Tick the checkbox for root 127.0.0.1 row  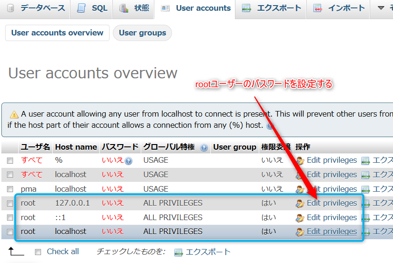(10, 203)
